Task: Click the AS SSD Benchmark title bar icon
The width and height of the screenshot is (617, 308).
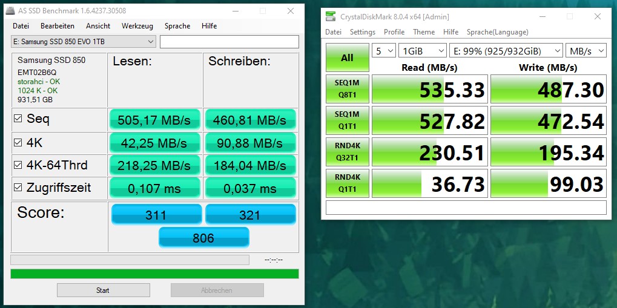Action: coord(11,11)
